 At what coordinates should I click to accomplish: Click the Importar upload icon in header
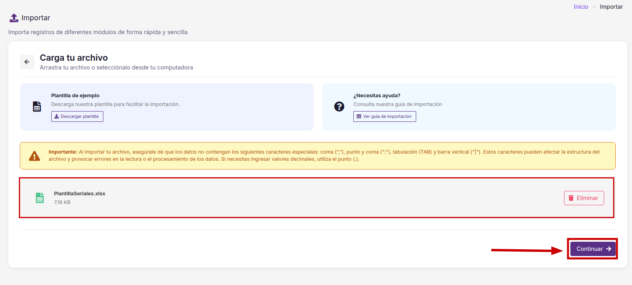pyautogui.click(x=14, y=18)
